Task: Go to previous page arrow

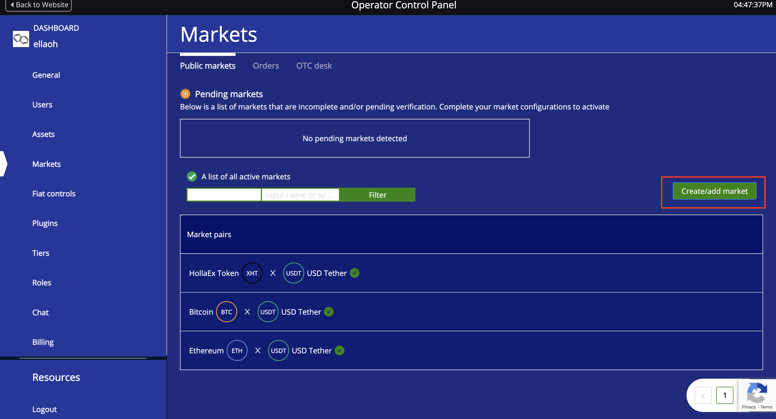Action: pyautogui.click(x=703, y=396)
